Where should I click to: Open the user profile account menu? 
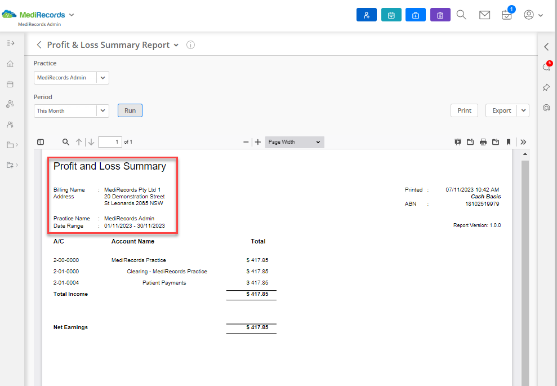533,15
